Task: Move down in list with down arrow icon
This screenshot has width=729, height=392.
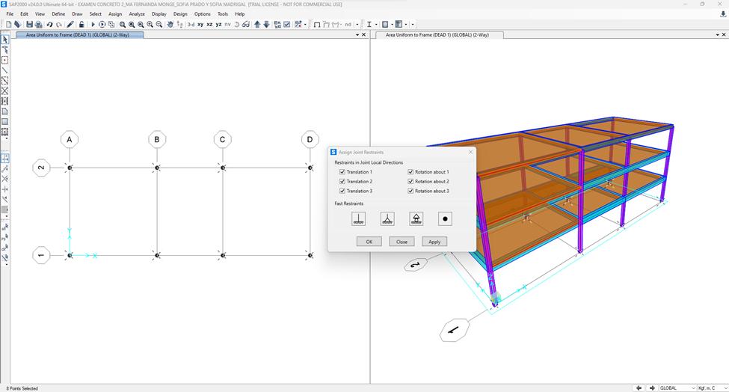Action: [x=266, y=24]
